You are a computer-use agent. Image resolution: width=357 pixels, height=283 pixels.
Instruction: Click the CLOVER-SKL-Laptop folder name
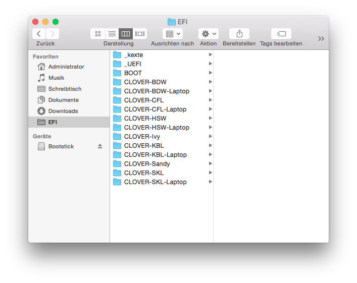(x=156, y=182)
